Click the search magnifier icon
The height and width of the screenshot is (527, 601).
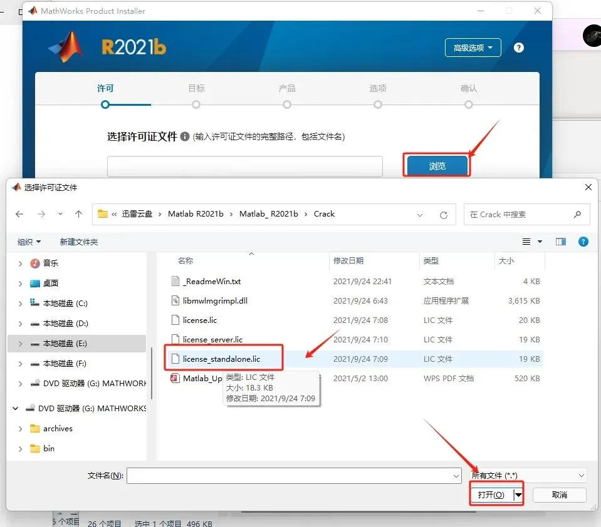pyautogui.click(x=577, y=214)
